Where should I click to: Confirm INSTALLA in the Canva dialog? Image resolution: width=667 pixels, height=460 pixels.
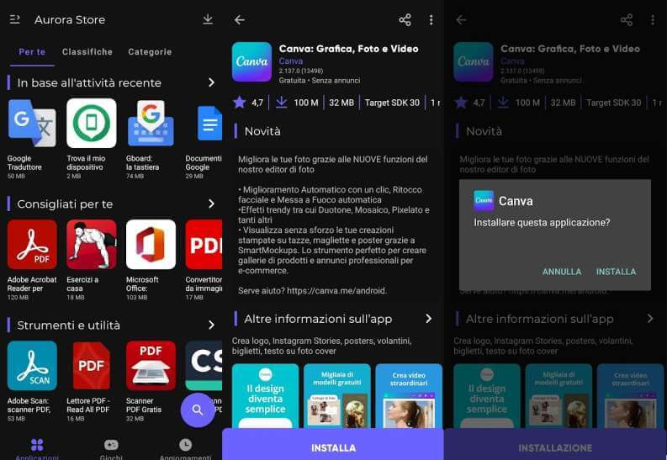(x=616, y=272)
